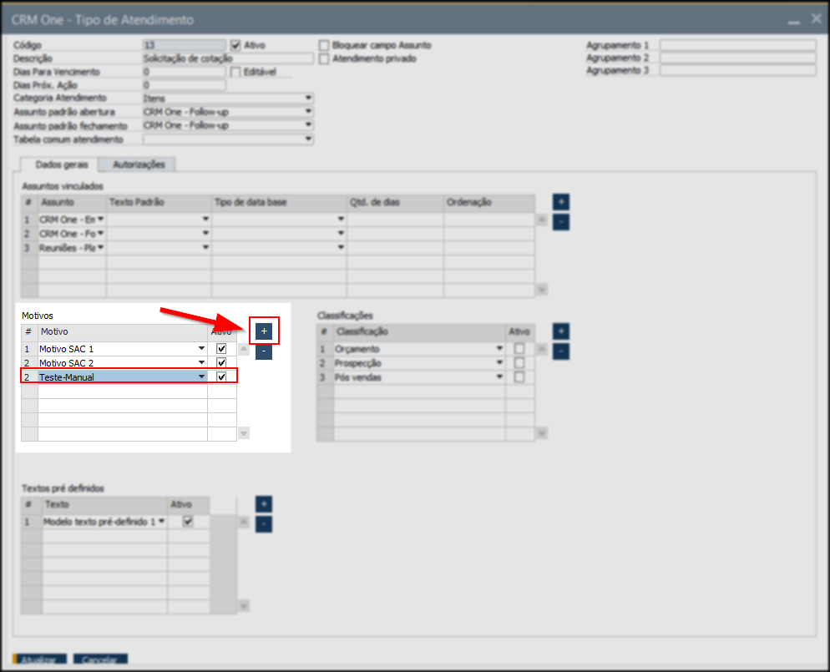Click the minus button beside Motivos table

point(264,351)
